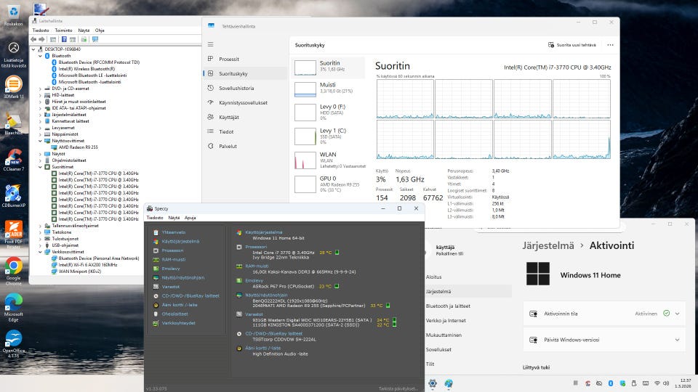The height and width of the screenshot is (392, 698).
Task: Click the Bluetooth icon in system tray
Action: tap(611, 383)
